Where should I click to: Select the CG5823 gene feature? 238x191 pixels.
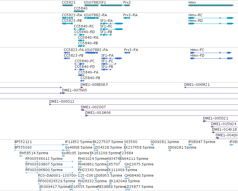click(x=67, y=5)
